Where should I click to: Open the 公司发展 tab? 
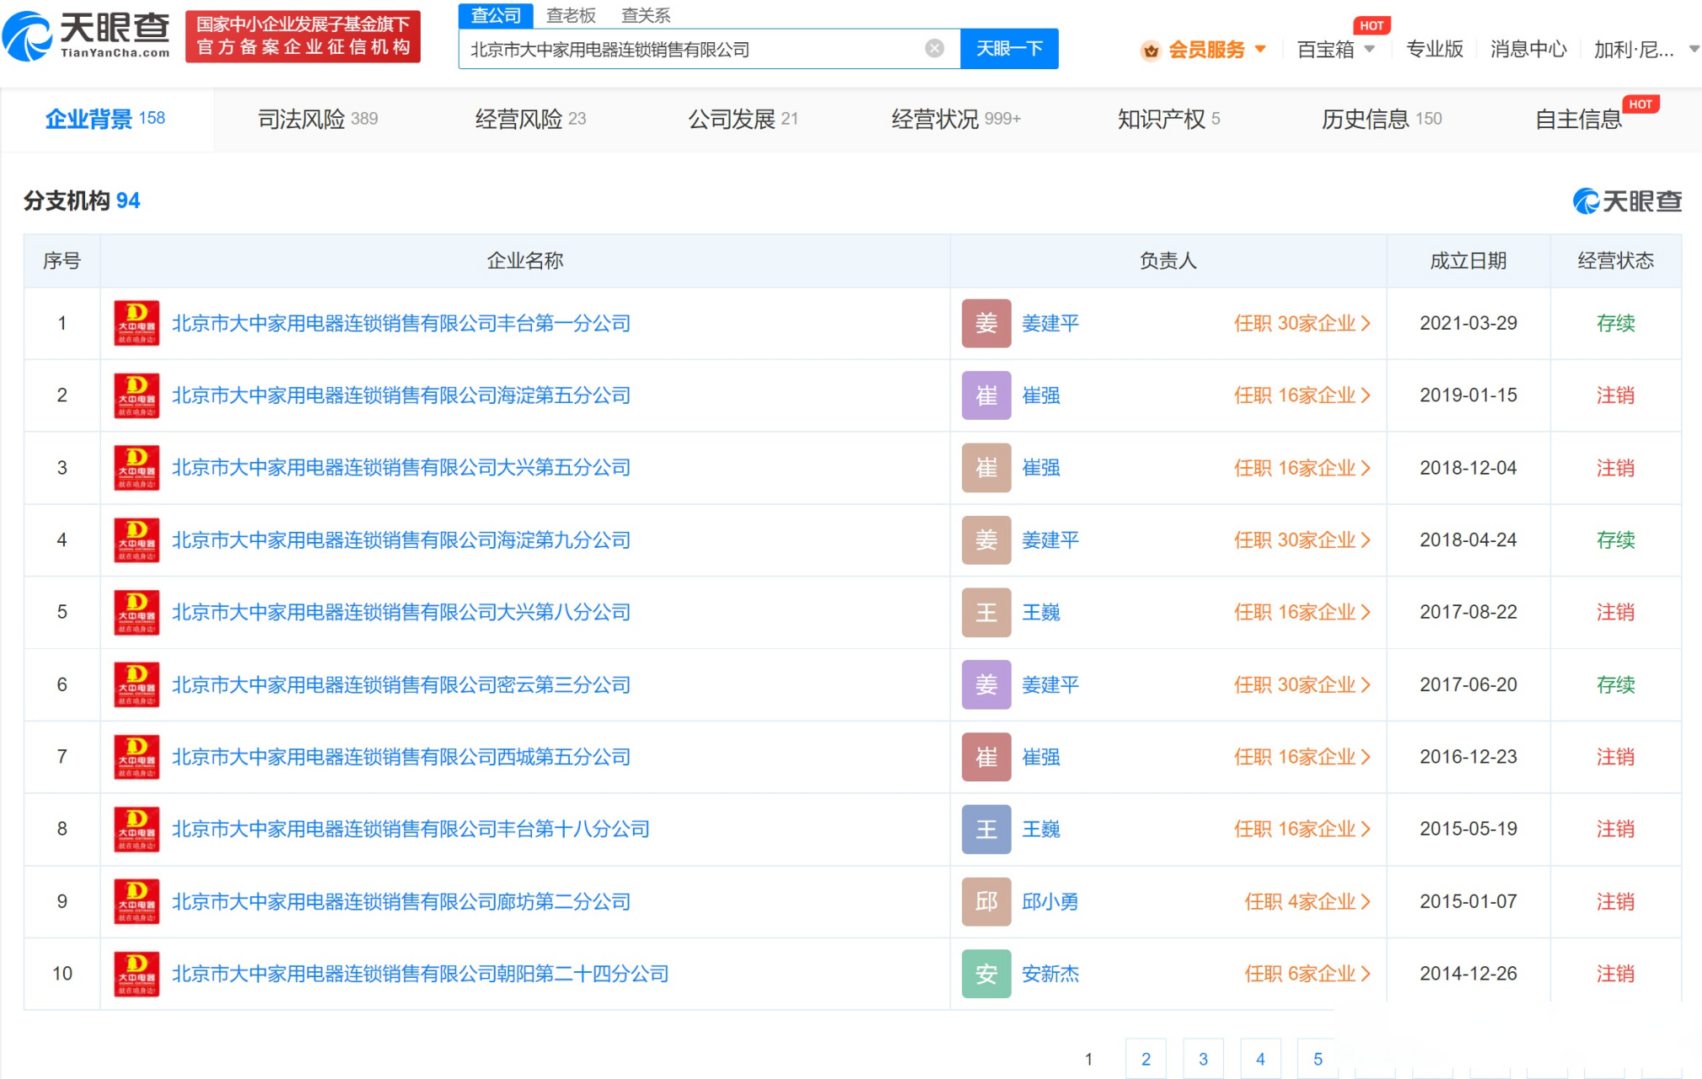coord(743,119)
